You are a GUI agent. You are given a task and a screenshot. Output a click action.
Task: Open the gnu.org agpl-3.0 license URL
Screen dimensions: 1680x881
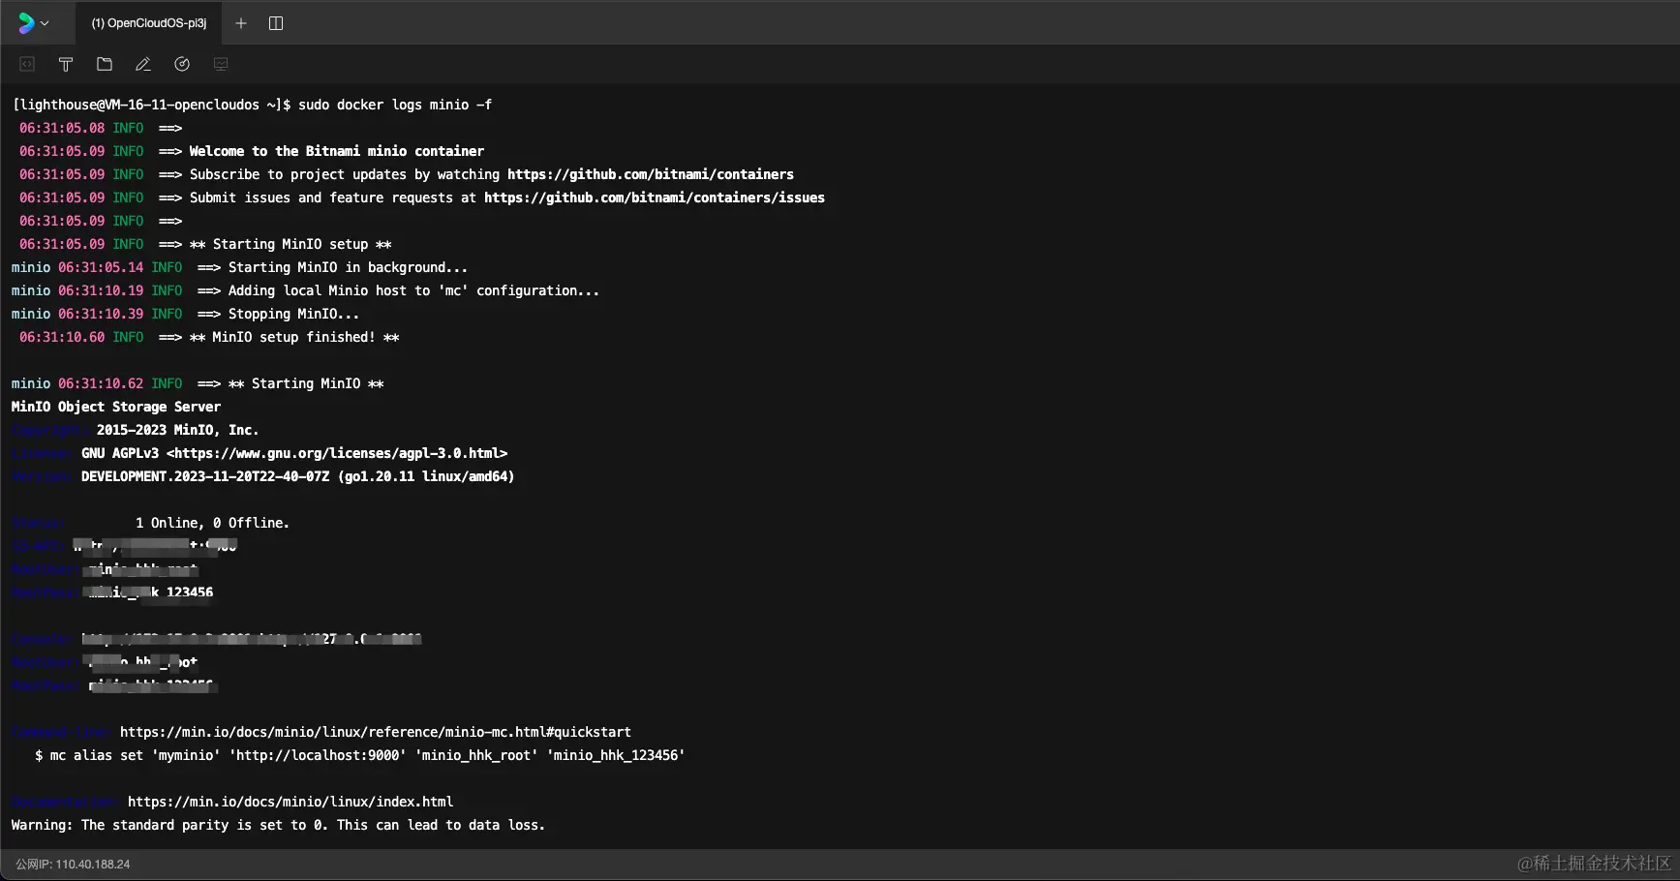pos(337,453)
